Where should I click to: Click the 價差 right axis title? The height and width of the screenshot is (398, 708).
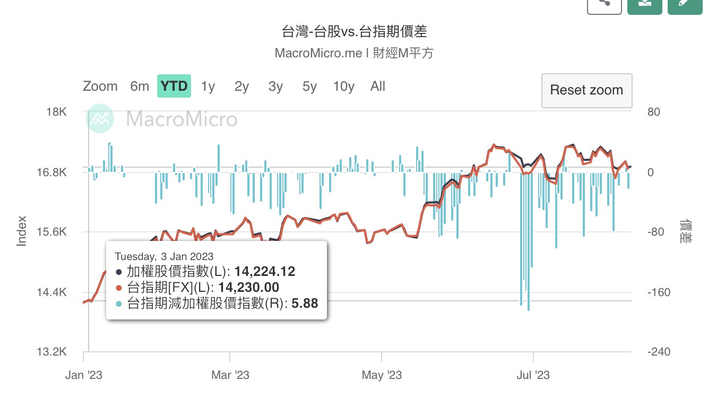(x=685, y=231)
